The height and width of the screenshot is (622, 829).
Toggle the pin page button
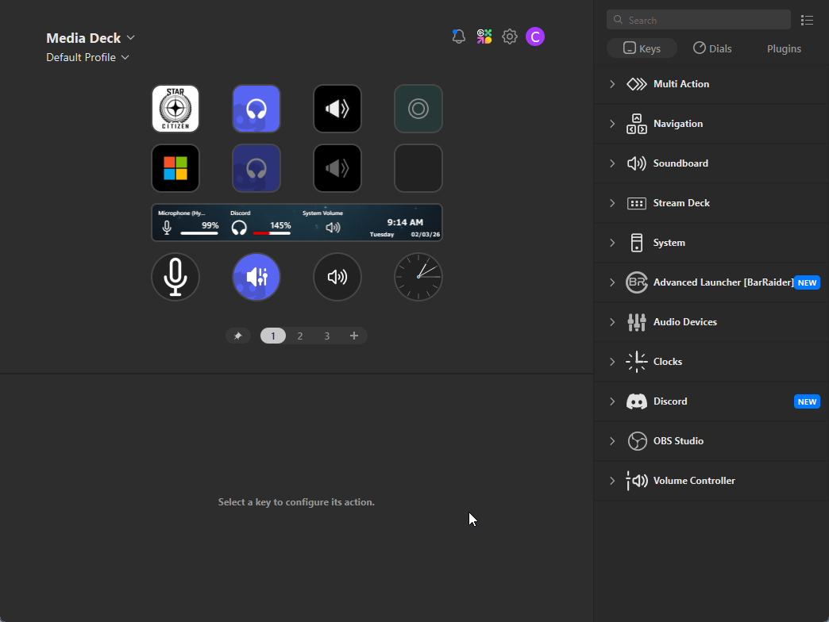tap(237, 336)
